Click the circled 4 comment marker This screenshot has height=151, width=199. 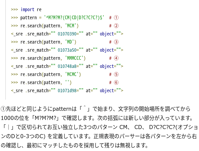[116, 58]
